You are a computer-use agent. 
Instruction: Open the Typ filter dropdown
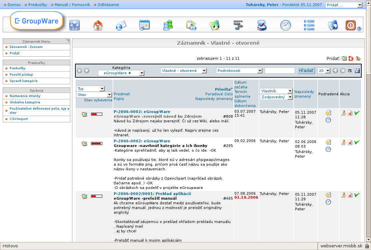pos(90,89)
